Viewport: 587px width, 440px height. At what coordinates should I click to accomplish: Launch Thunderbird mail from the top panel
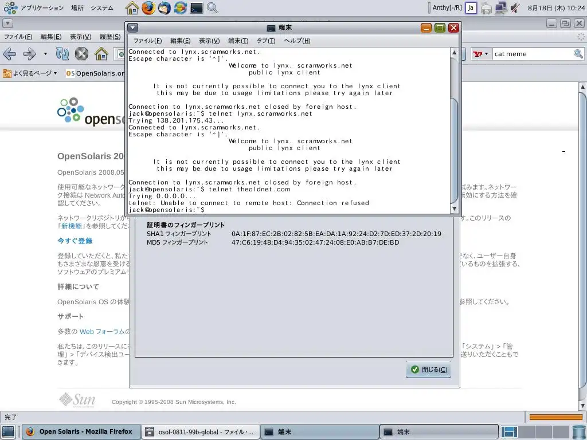pos(165,8)
